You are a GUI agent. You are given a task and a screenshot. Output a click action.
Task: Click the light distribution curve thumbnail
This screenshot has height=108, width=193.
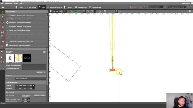[x=19, y=58]
